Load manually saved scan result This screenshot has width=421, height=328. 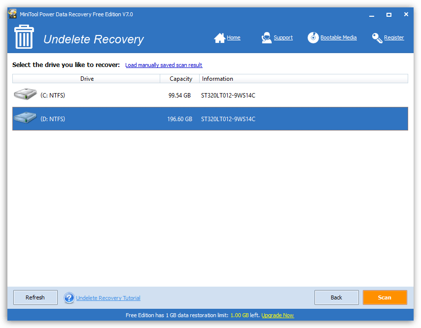pyautogui.click(x=164, y=65)
